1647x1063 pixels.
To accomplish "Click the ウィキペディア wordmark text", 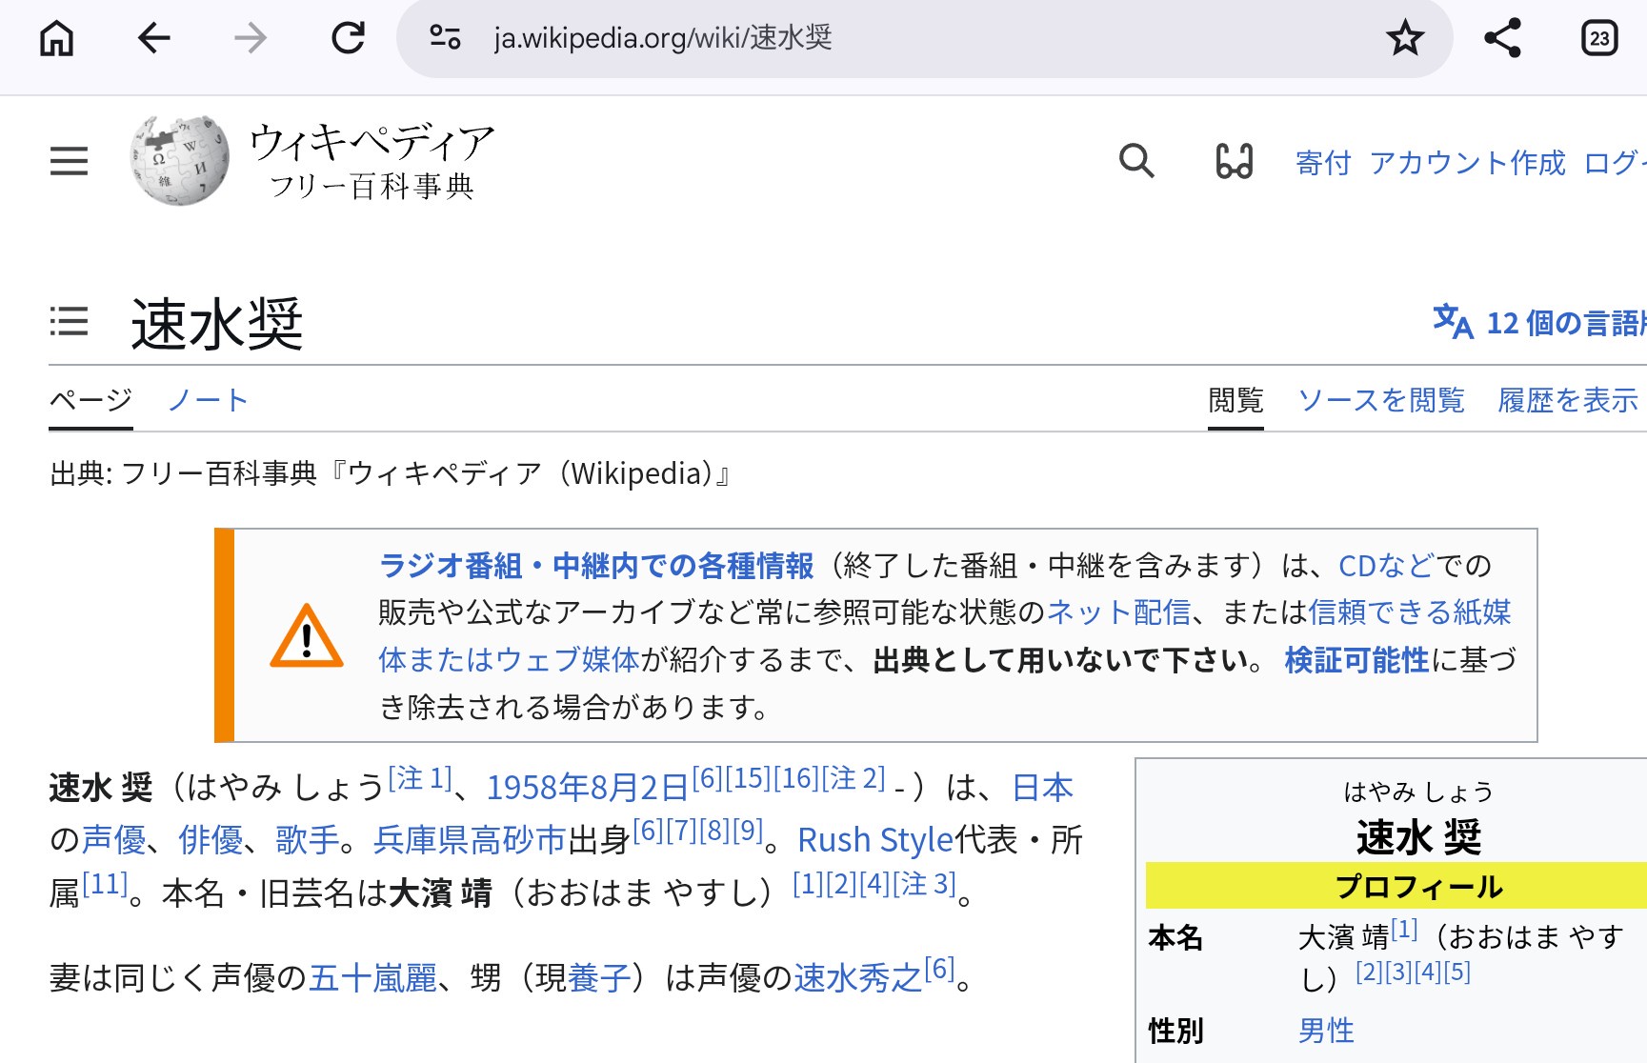I will coord(372,142).
